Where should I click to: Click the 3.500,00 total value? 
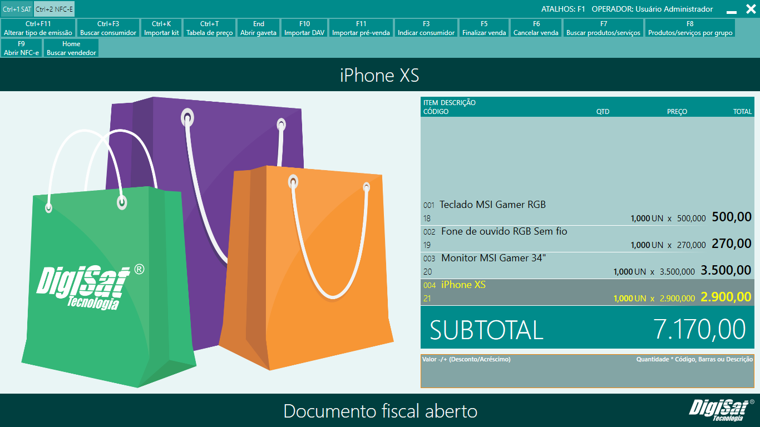[x=726, y=270]
